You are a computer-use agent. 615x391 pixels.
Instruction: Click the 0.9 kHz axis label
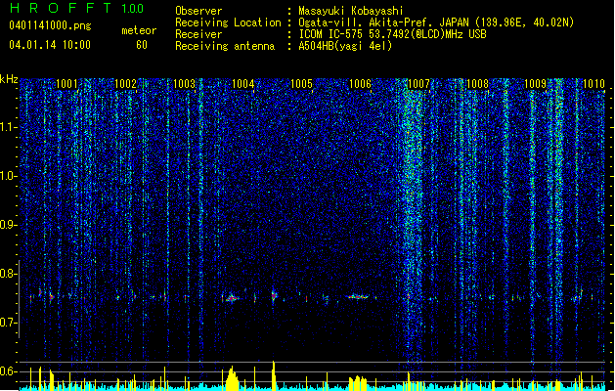[9, 225]
